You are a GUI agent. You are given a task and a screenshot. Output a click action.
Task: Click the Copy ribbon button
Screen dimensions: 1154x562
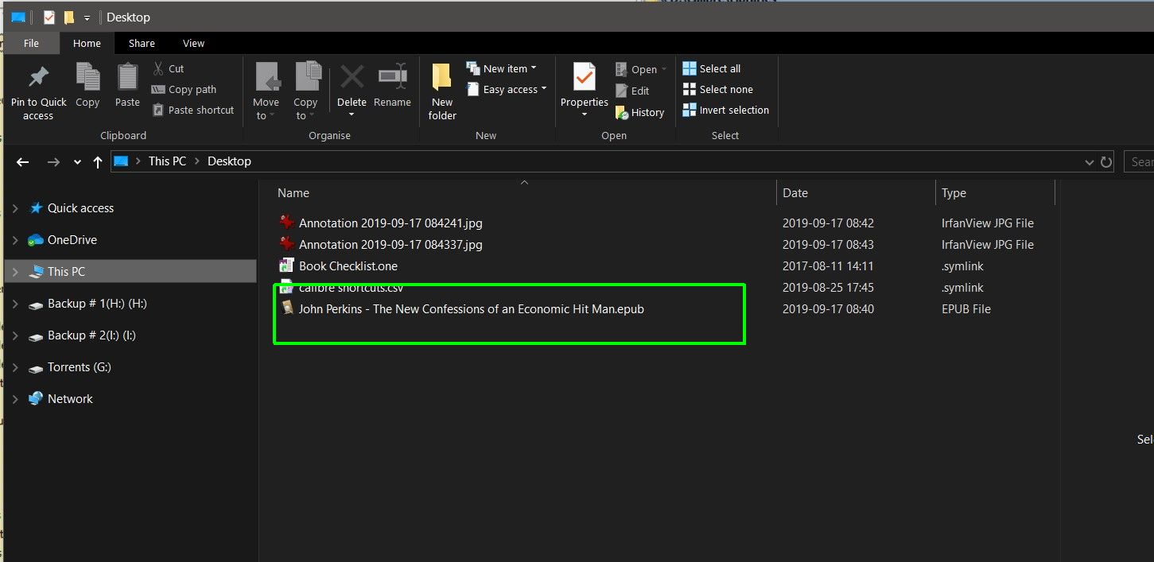click(87, 84)
